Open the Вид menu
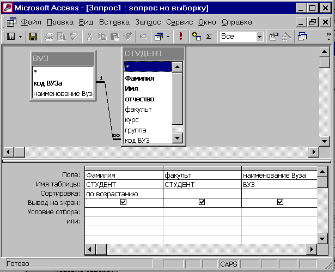 click(86, 22)
